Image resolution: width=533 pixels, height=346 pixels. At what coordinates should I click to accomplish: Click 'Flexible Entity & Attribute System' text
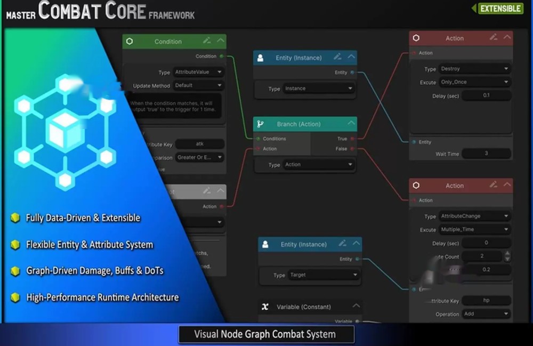pos(90,245)
